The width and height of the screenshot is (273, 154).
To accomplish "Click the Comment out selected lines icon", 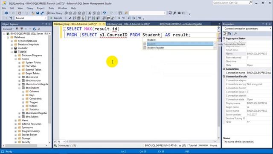I will coord(119,18).
